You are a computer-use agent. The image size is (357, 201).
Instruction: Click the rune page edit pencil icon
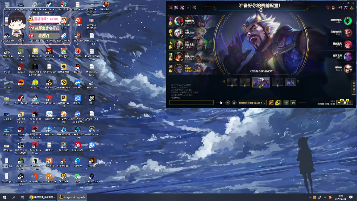(x=234, y=103)
